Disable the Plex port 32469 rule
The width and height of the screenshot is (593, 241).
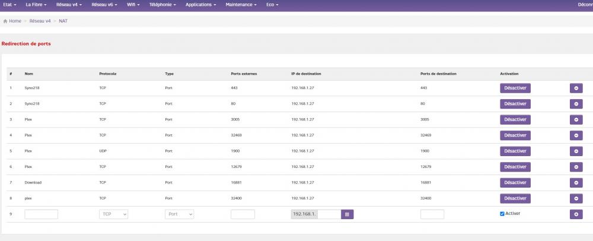click(515, 135)
